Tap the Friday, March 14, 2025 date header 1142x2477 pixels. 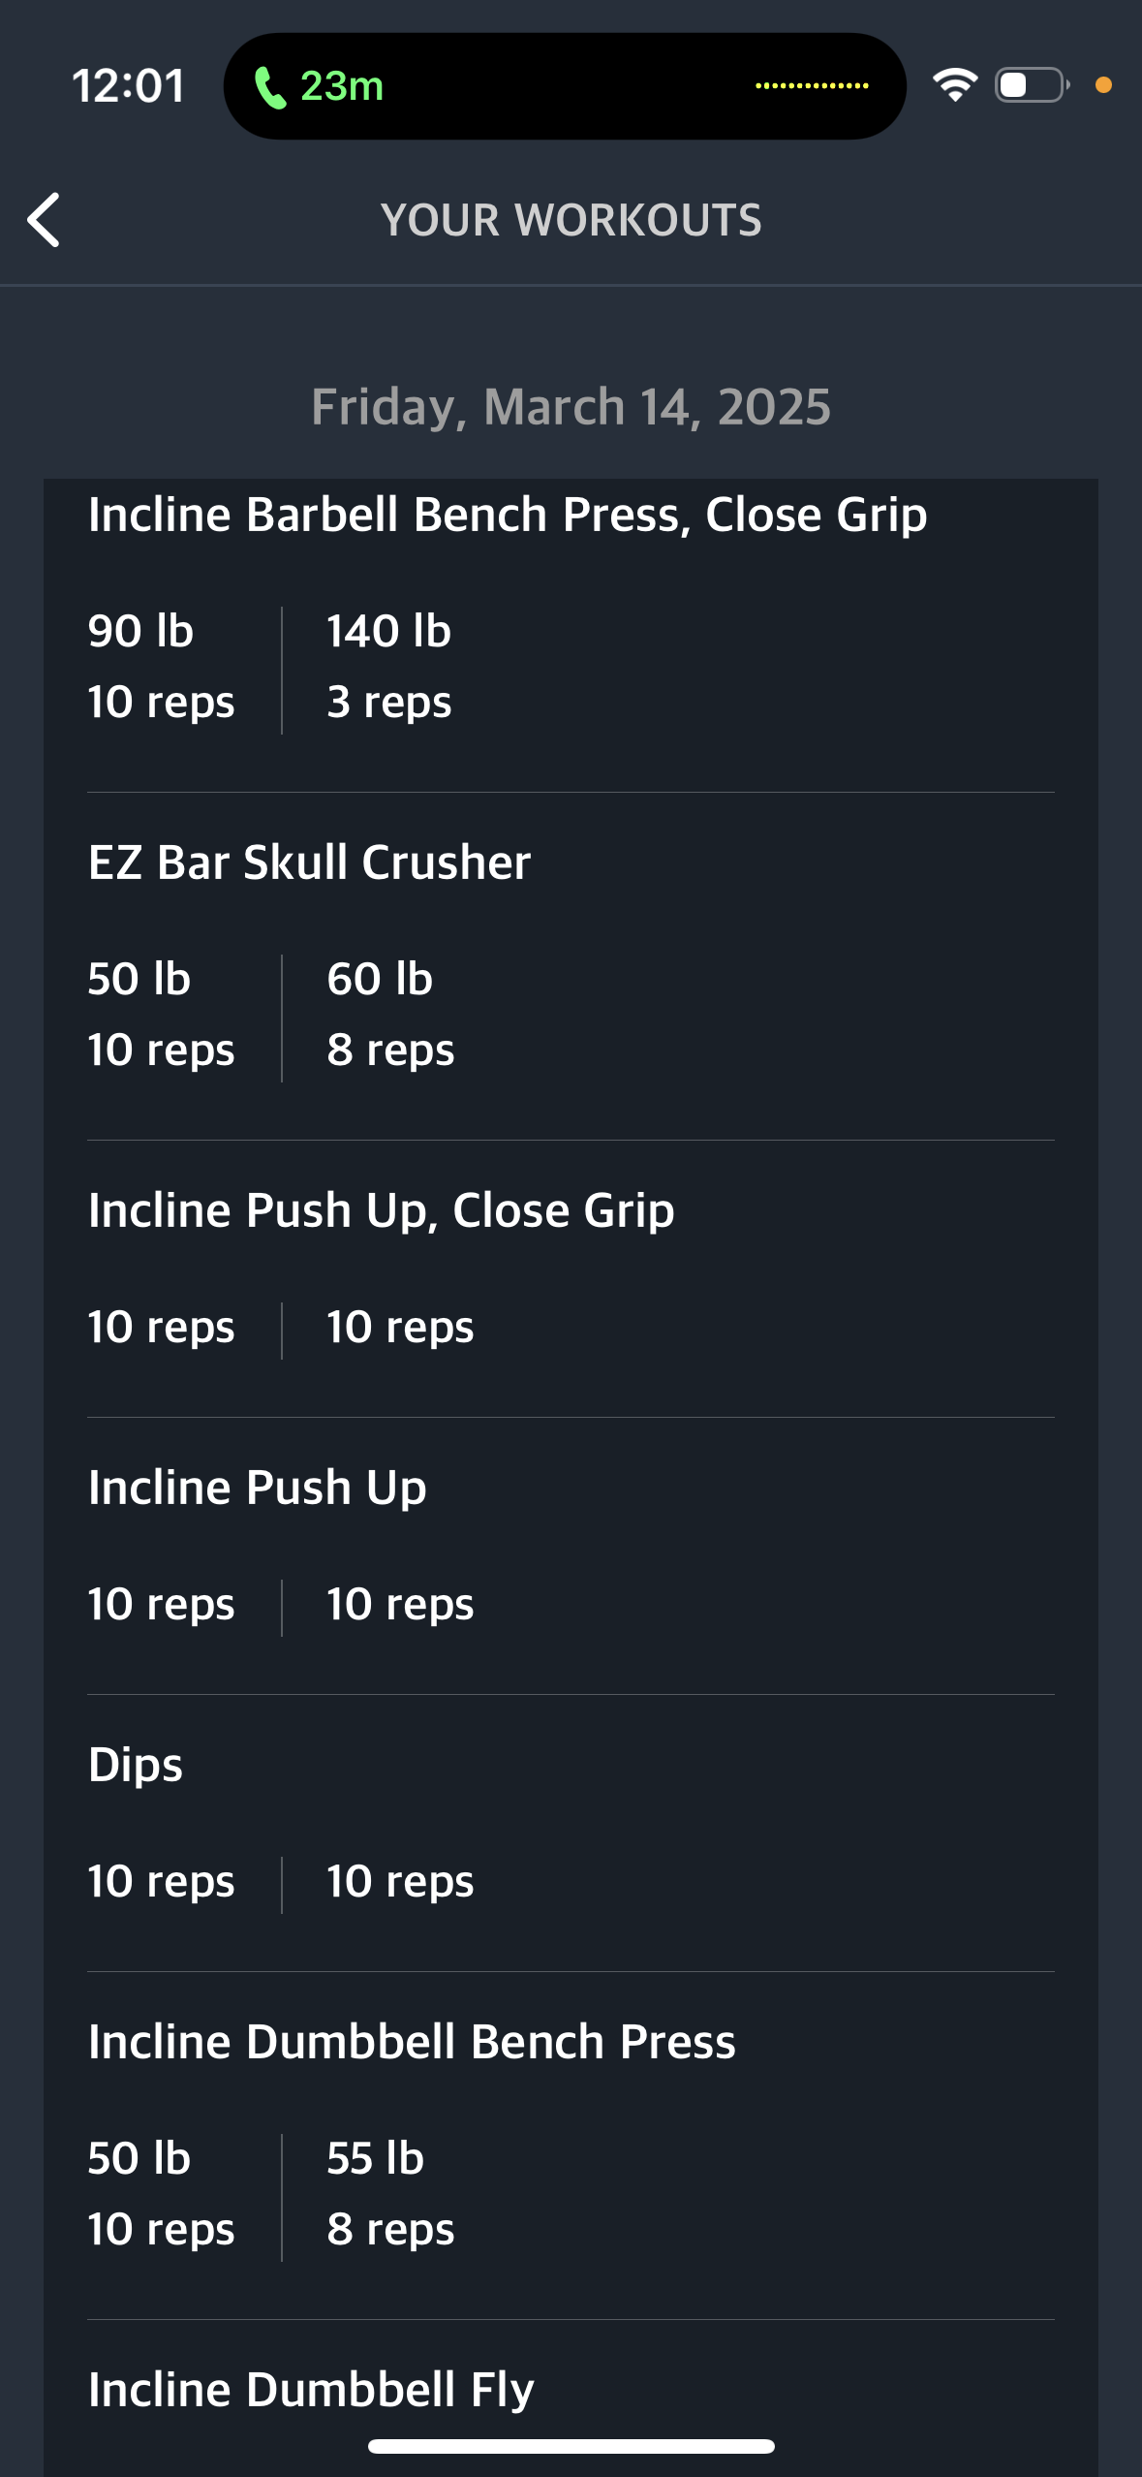[571, 407]
